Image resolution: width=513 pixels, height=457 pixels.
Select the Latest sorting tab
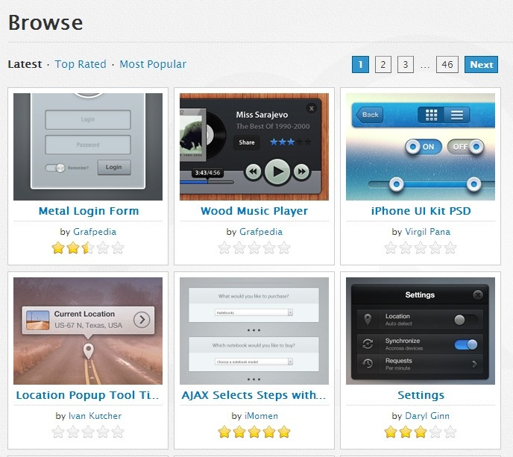pos(25,64)
